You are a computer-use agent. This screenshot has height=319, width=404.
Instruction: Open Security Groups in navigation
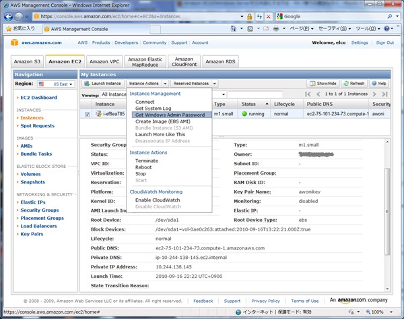tap(40, 210)
